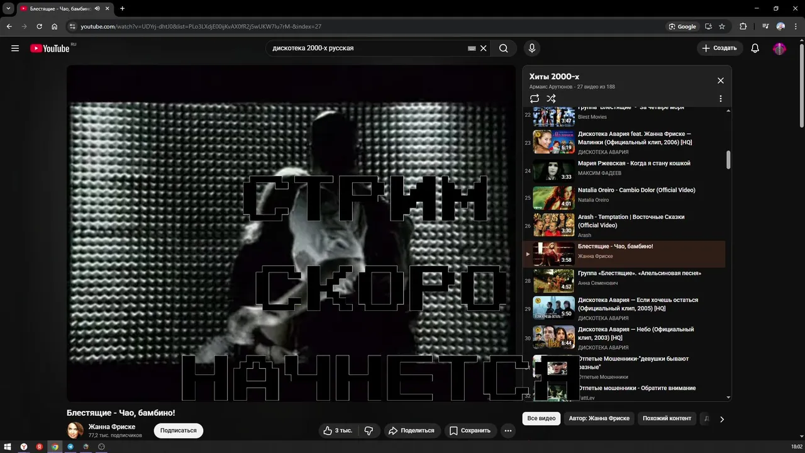Open Chrome from the taskbar
This screenshot has width=805, height=453.
[x=55, y=447]
